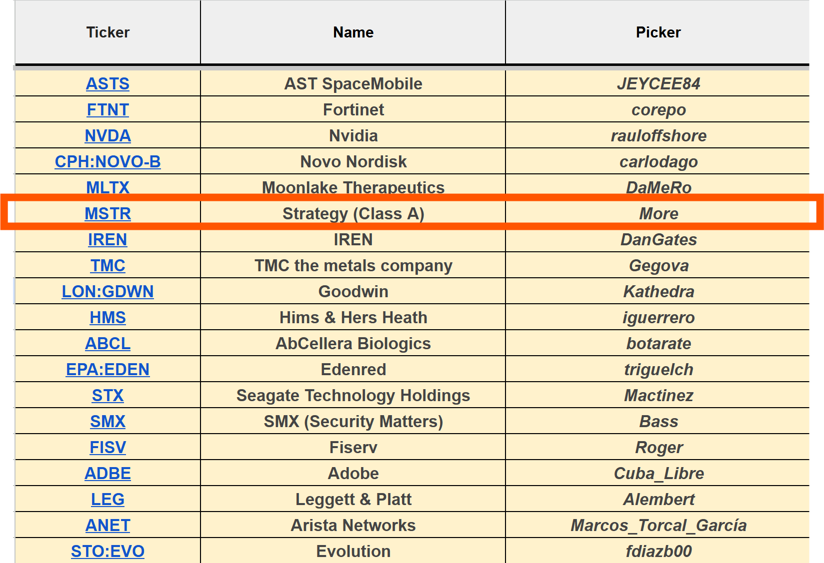Open the SMX ticker link
Screen dimensions: 824x563
point(107,422)
